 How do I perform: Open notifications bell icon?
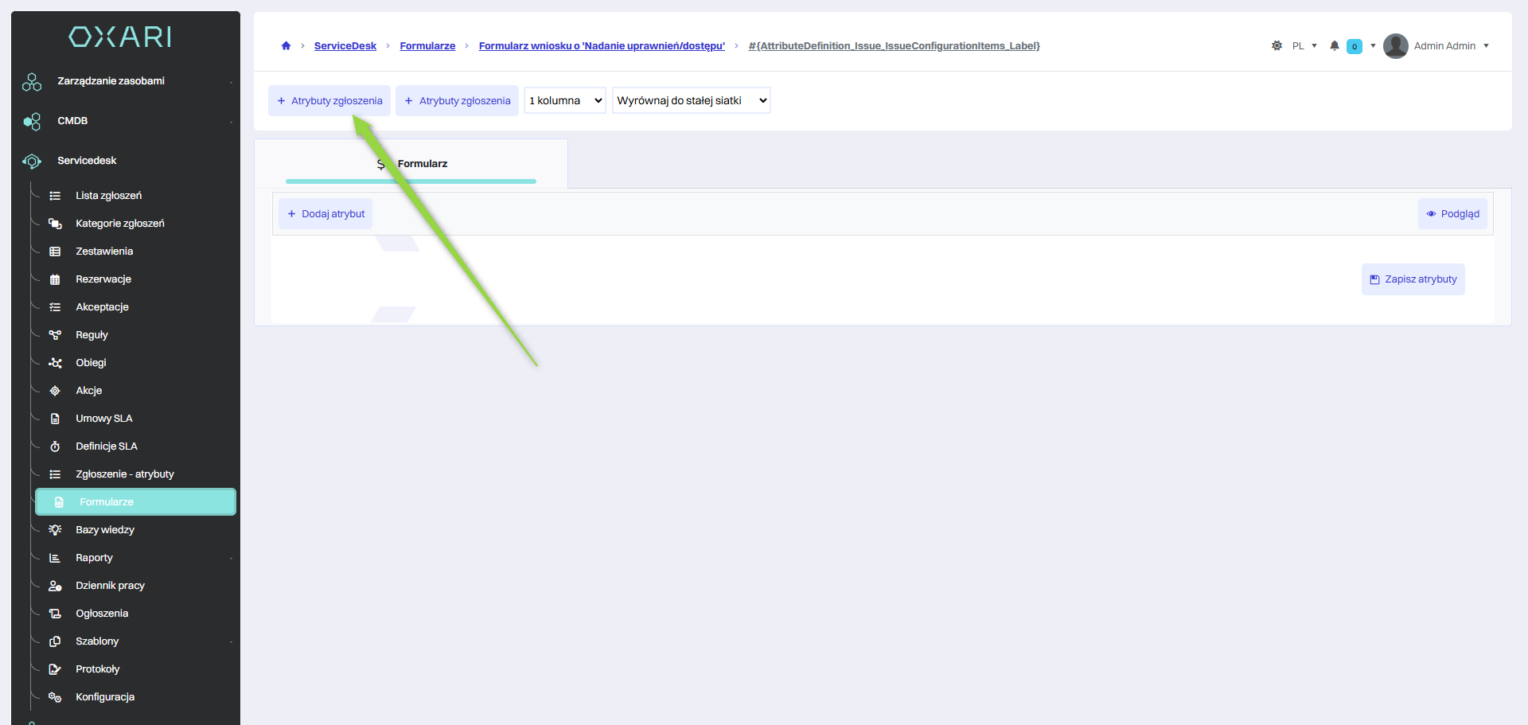[x=1335, y=46]
